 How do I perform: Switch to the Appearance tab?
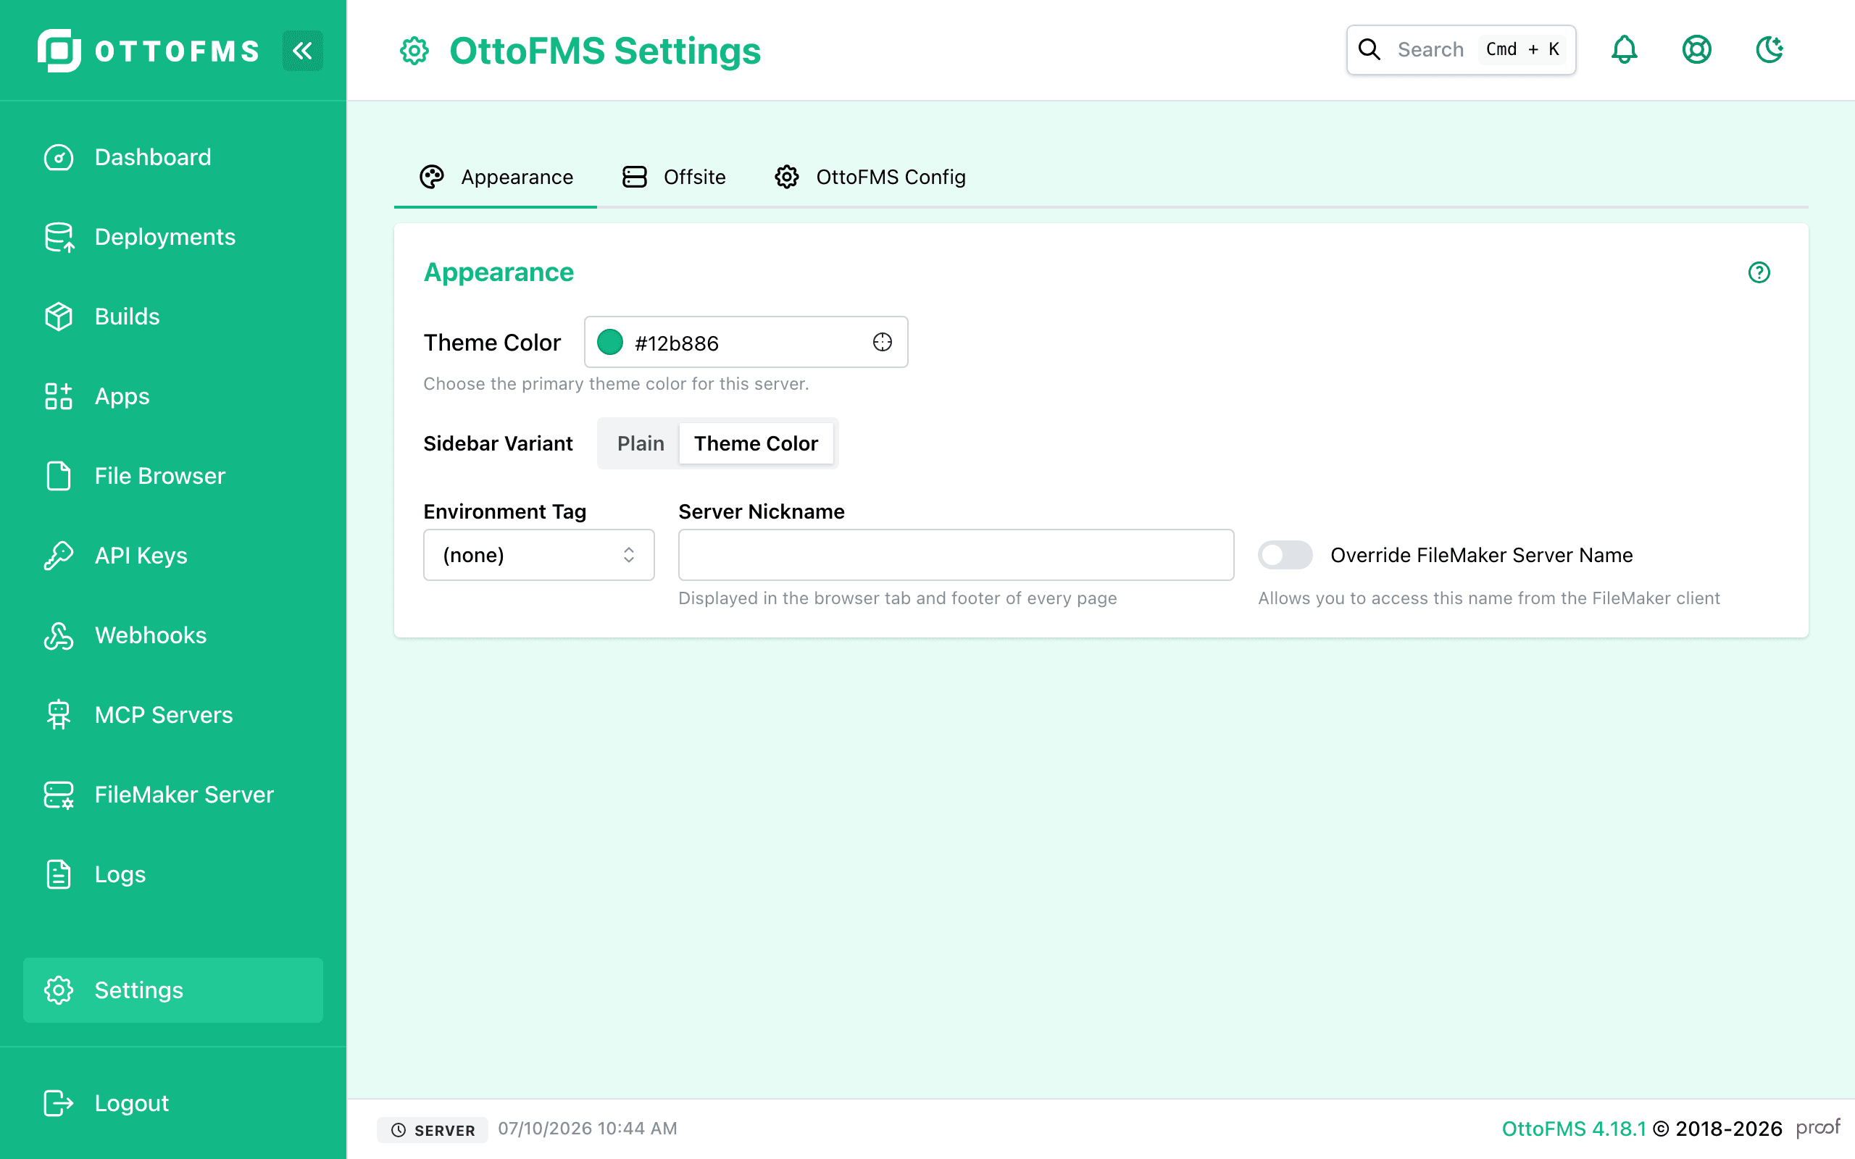(496, 177)
